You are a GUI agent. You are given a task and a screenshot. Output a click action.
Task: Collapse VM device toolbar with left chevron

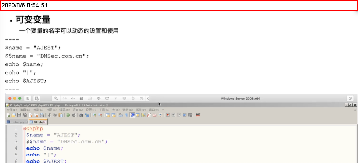(148, 98)
